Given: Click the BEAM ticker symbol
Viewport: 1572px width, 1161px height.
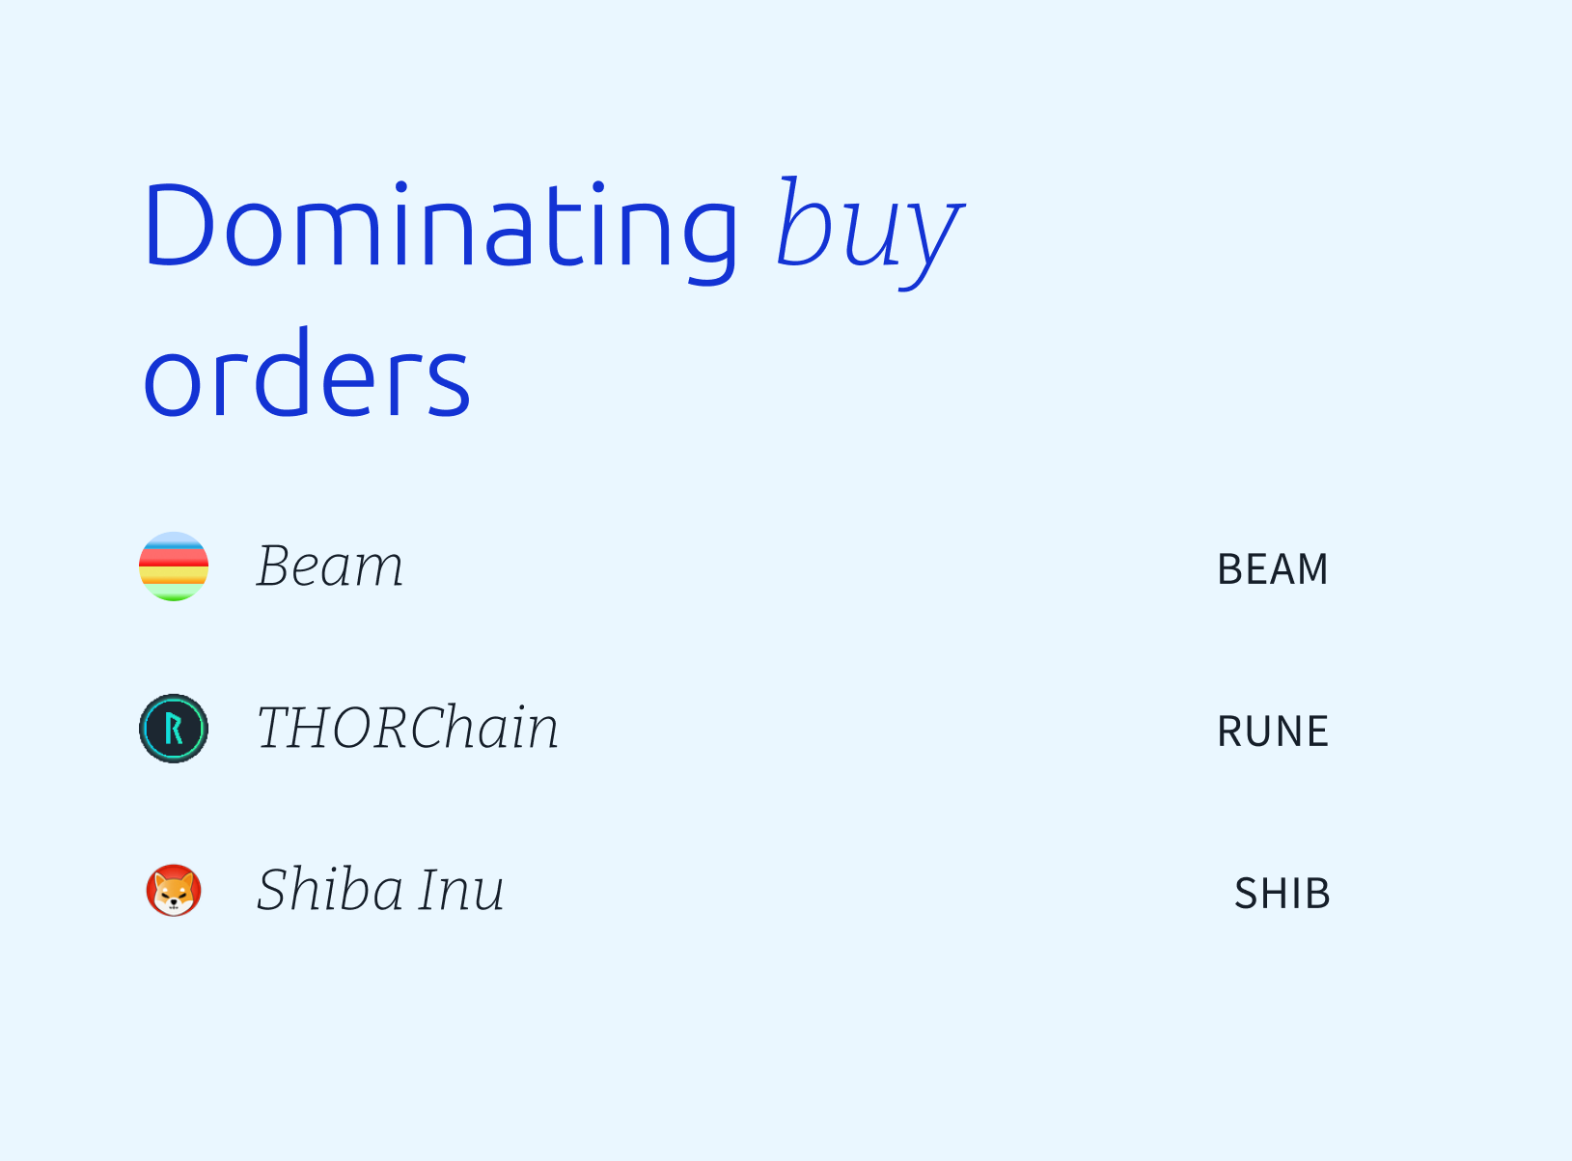Looking at the screenshot, I should click(1273, 569).
